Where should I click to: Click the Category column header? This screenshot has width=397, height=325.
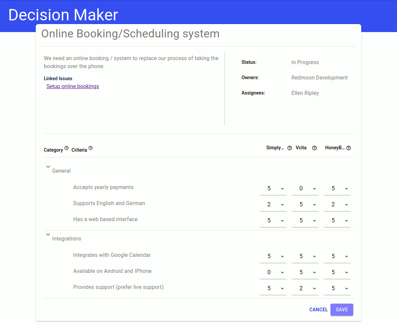point(53,150)
